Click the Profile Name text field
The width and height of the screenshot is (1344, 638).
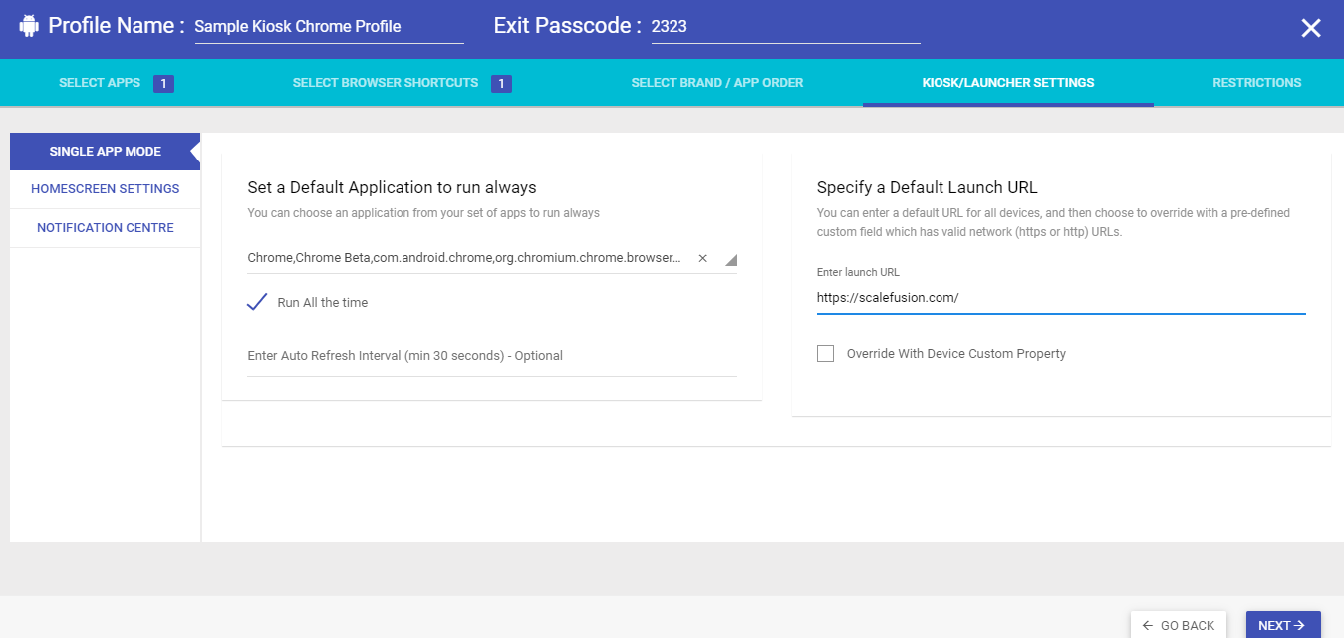coord(329,27)
